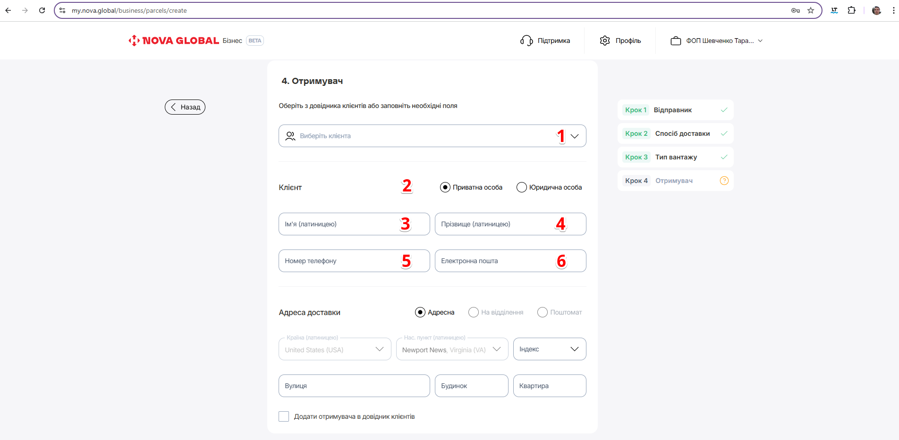Enable Додати отримувача в довідник клієнтів checkbox
The height and width of the screenshot is (440, 899).
click(x=284, y=416)
